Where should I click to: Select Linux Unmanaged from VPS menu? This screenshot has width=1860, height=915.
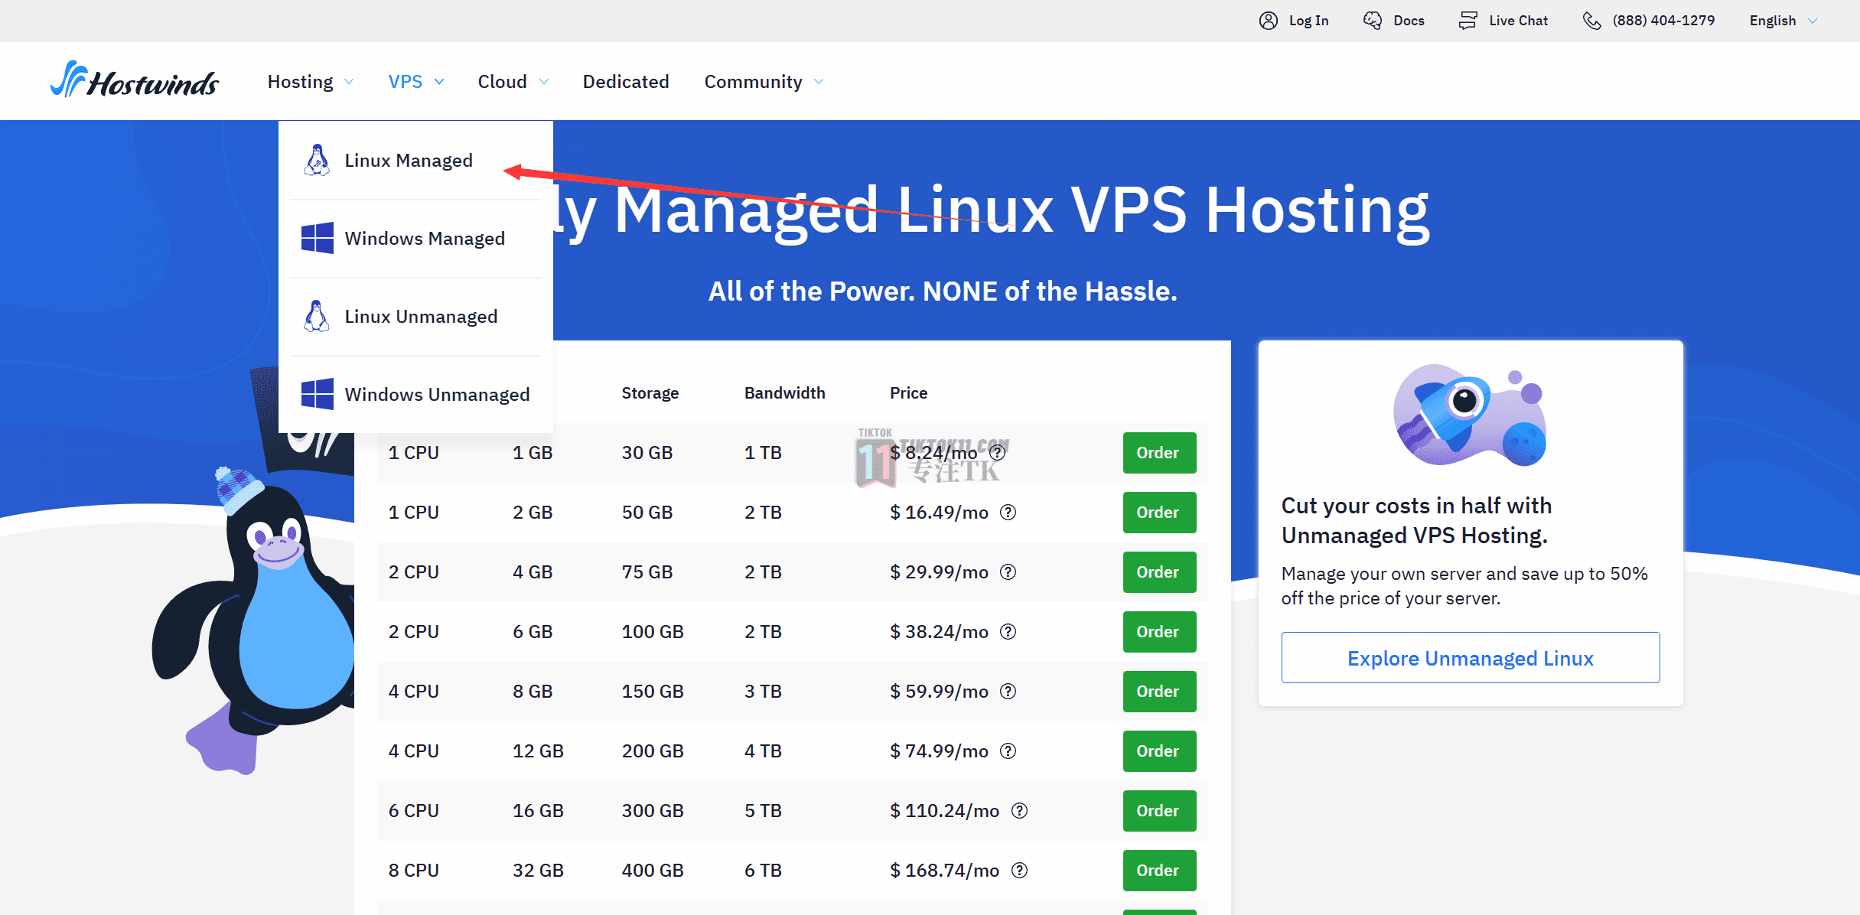click(420, 317)
